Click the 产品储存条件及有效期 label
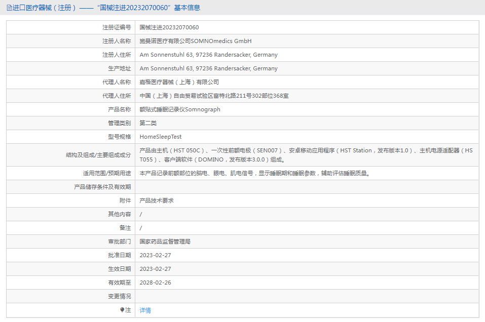 102,187
